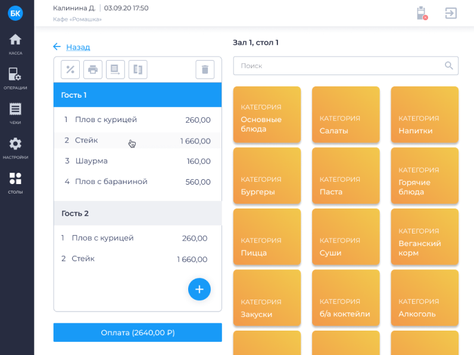This screenshot has width=474, height=355.
Task: Click the Поиск search field
Action: click(x=345, y=66)
